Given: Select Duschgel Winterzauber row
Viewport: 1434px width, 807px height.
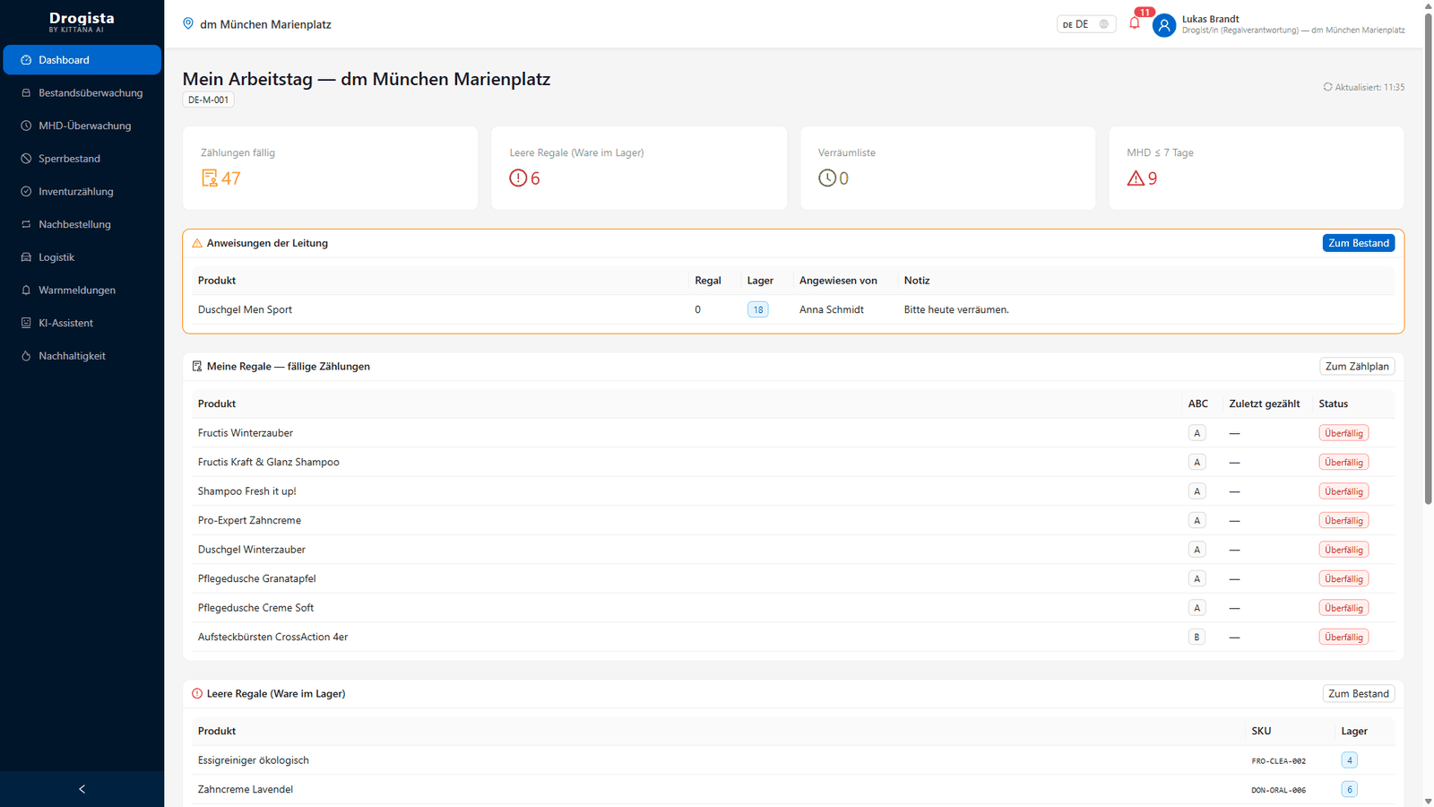Looking at the screenshot, I should point(793,550).
